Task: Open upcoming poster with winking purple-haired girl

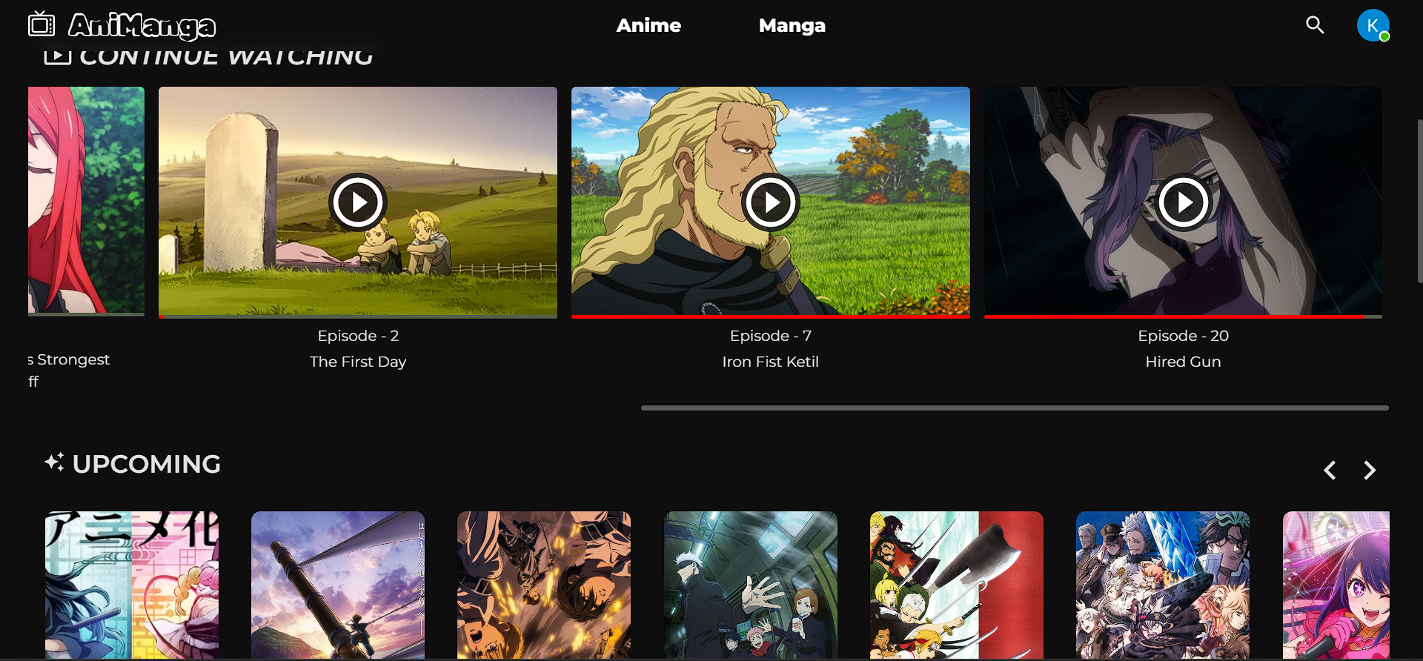Action: click(1336, 585)
